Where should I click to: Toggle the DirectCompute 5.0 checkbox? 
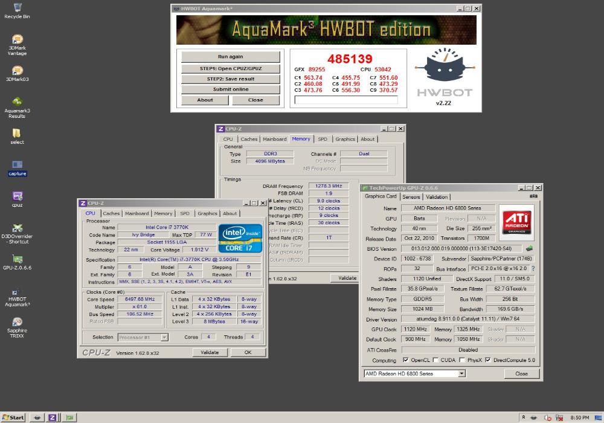coord(487,360)
